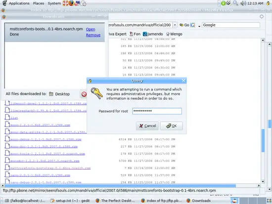This screenshot has height=204, width=272.
Task: Click OK in the Query dialog
Action: [x=172, y=126]
